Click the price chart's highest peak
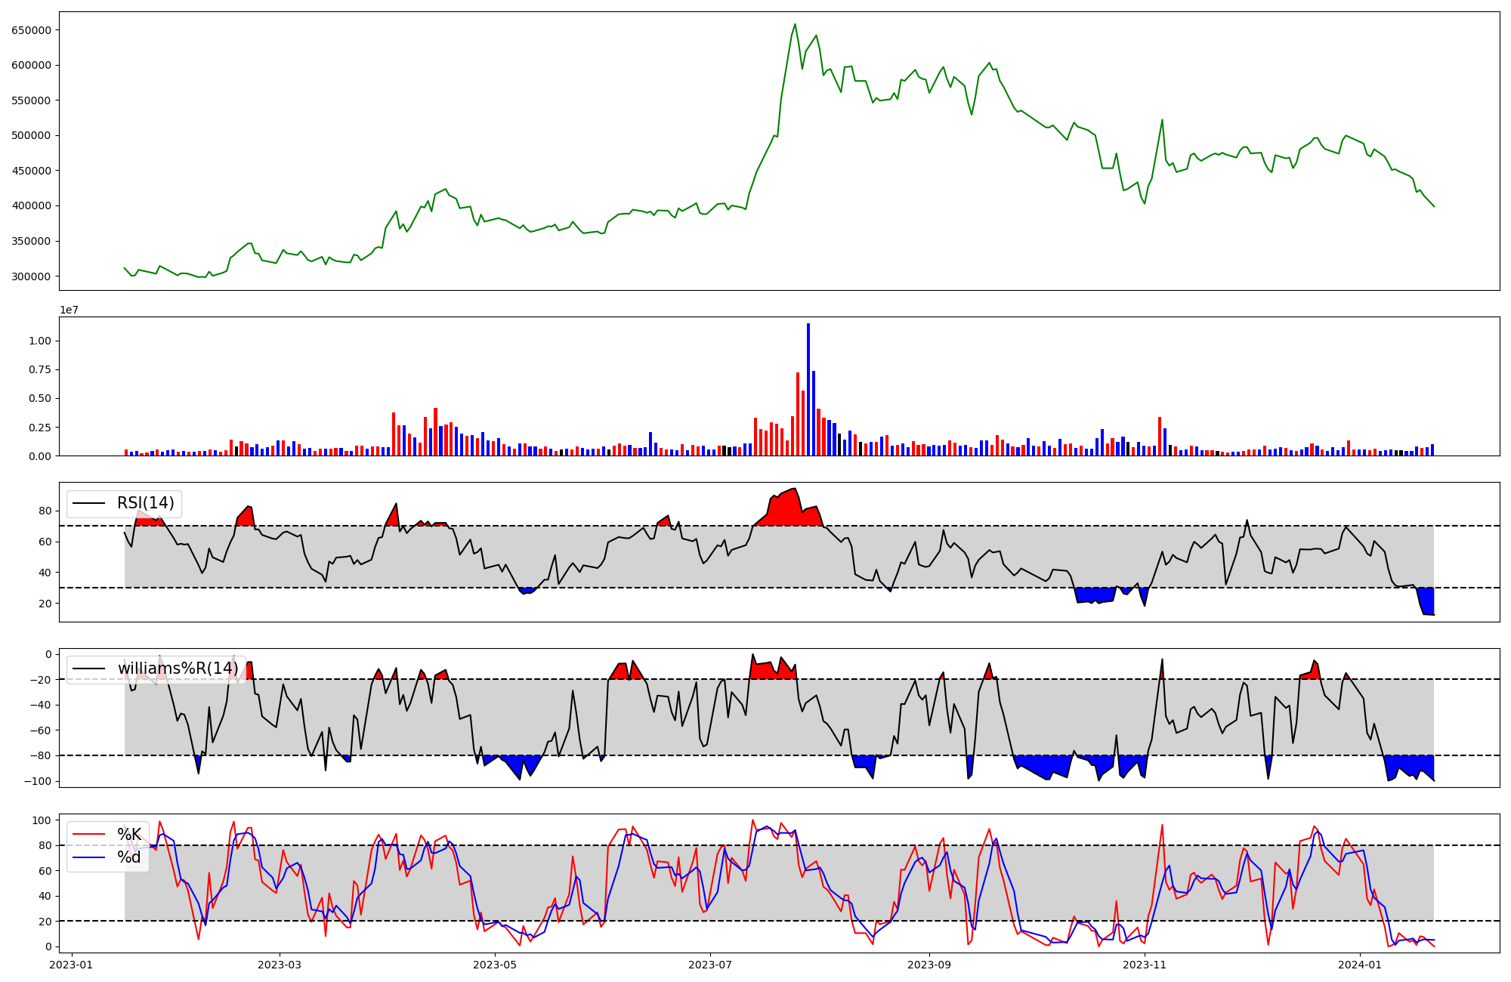Screen dimensions: 1511x982 795,25
